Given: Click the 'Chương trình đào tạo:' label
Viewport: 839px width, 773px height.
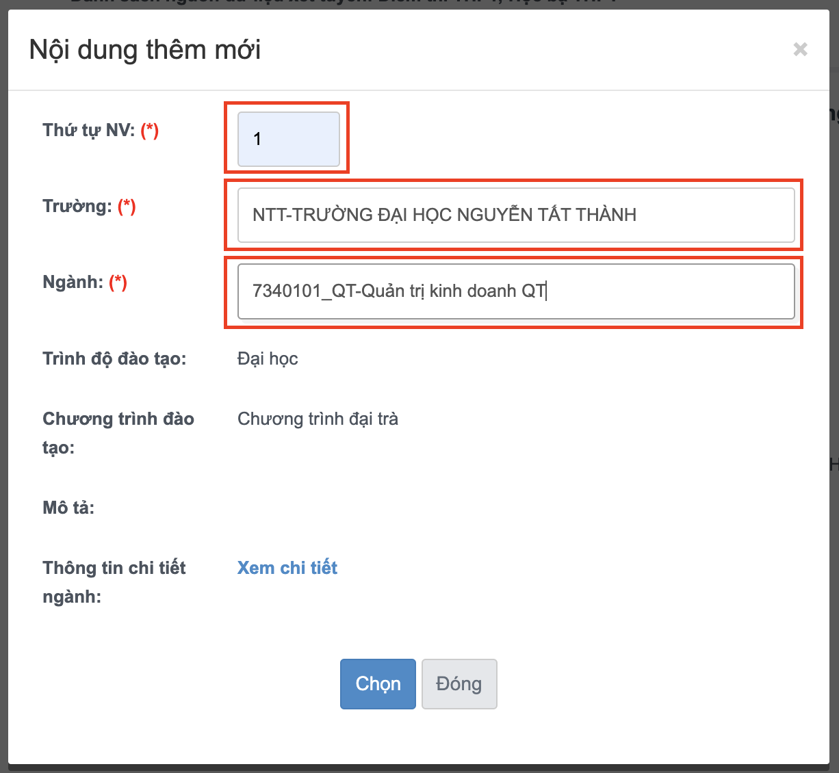Looking at the screenshot, I should 118,432.
